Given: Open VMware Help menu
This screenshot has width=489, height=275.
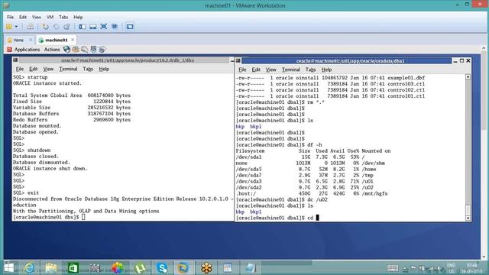Looking at the screenshot, I should point(78,17).
